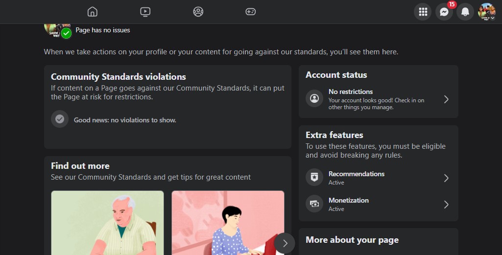Click the page avatar with green checkmark

coord(58,31)
